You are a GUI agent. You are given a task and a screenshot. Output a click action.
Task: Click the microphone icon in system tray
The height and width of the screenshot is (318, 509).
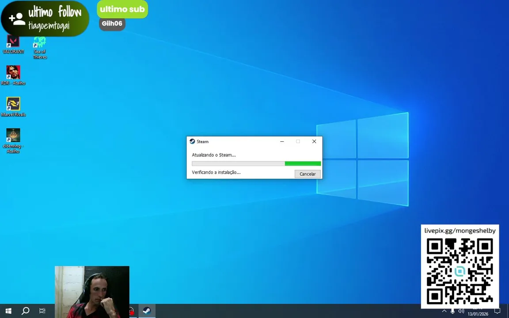[452, 311]
